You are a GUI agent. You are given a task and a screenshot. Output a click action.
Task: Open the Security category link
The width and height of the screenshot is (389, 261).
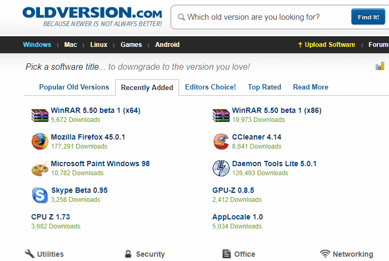click(150, 254)
